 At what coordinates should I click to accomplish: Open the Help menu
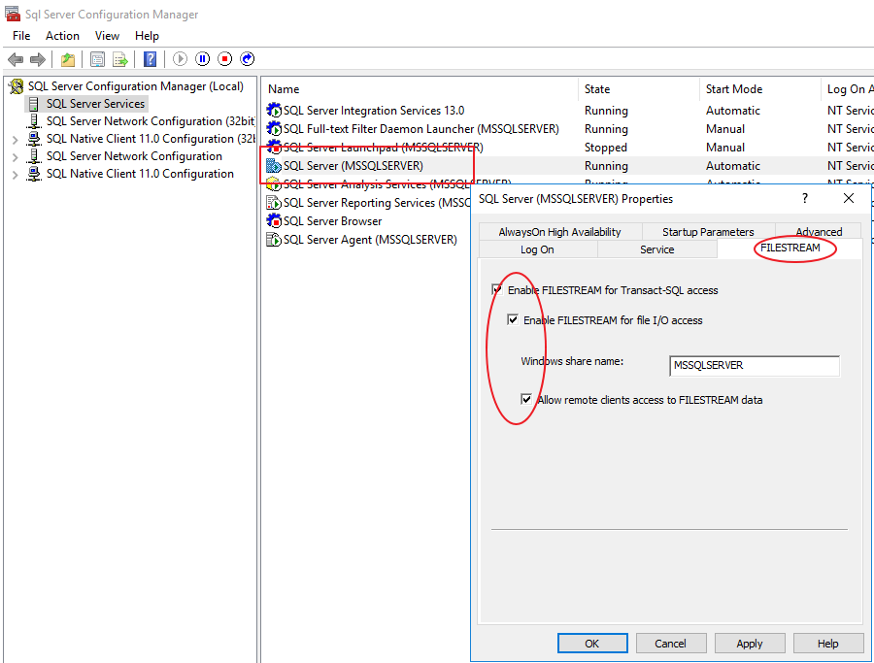click(x=148, y=36)
